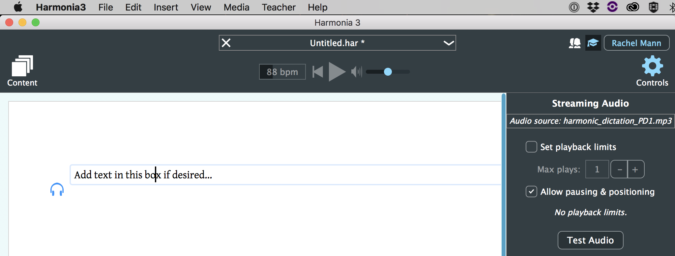Click the Max plays number field
The height and width of the screenshot is (256, 675).
[597, 169]
